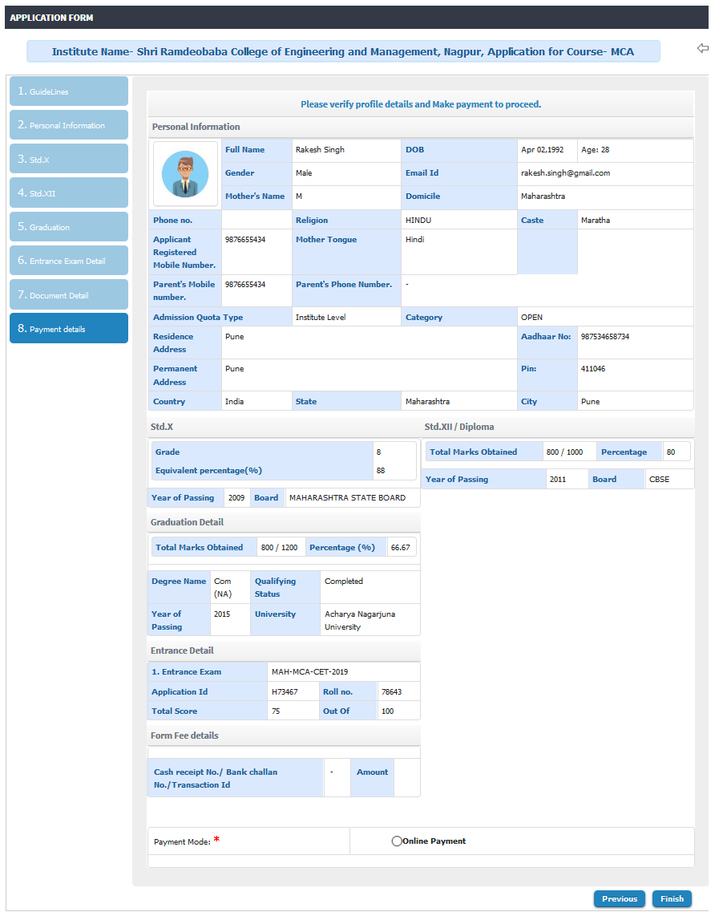Click the Payment Mode label
This screenshot has width=715, height=916.
(x=182, y=842)
